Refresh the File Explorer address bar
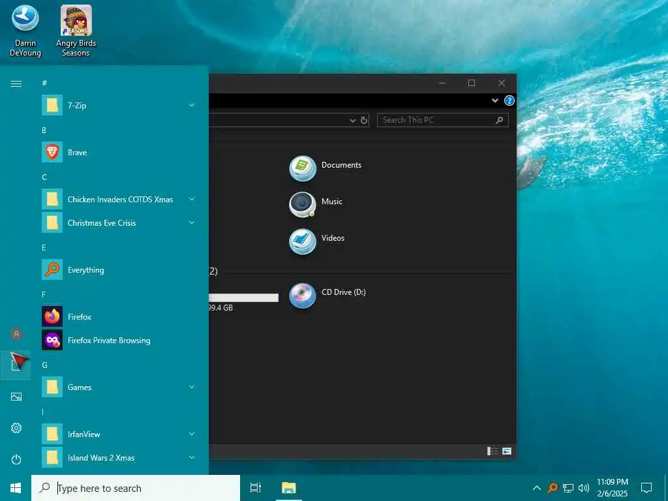This screenshot has width=668, height=501. tap(364, 120)
